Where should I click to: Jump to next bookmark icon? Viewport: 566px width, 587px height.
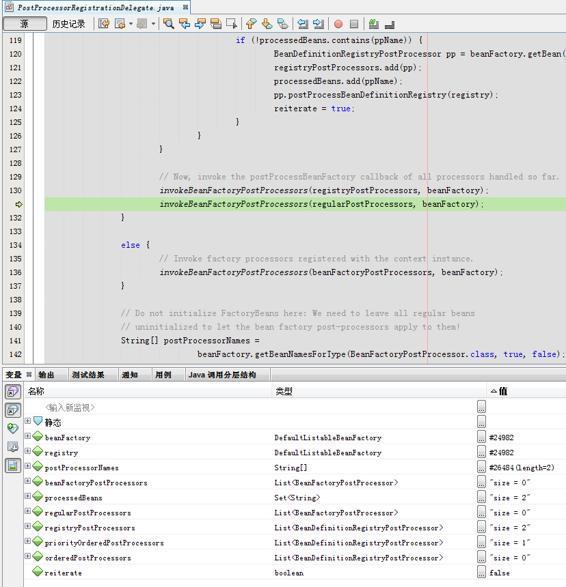(x=267, y=24)
